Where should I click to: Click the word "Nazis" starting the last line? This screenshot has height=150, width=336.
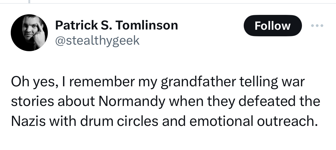(28, 121)
